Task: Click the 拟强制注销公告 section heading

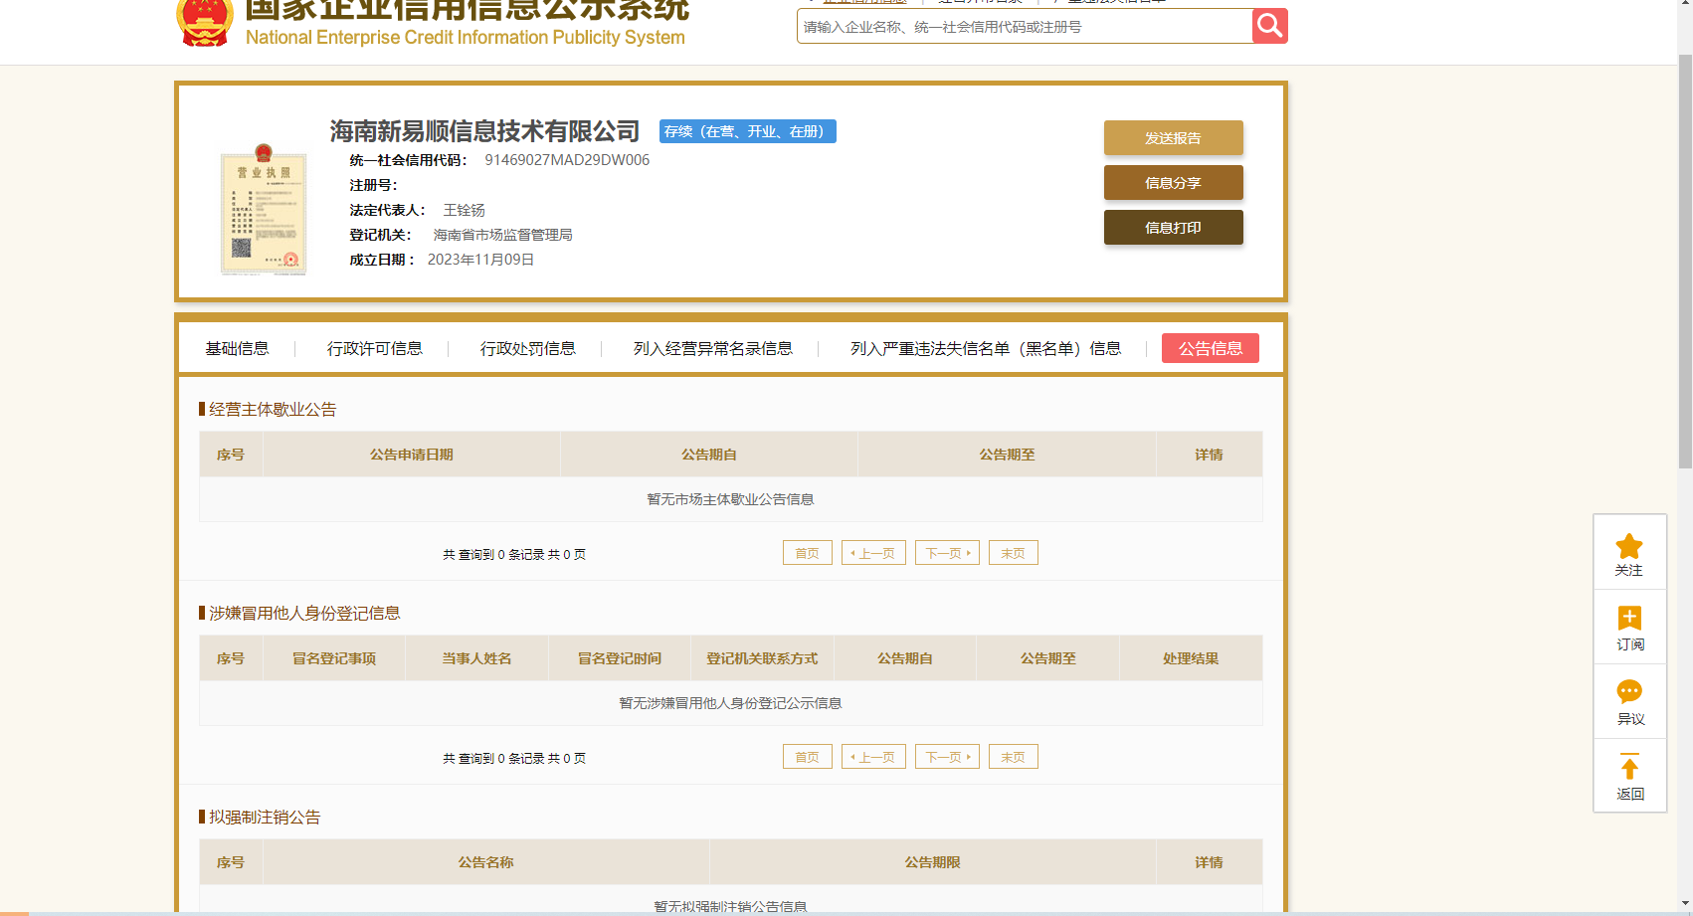Action: (265, 818)
